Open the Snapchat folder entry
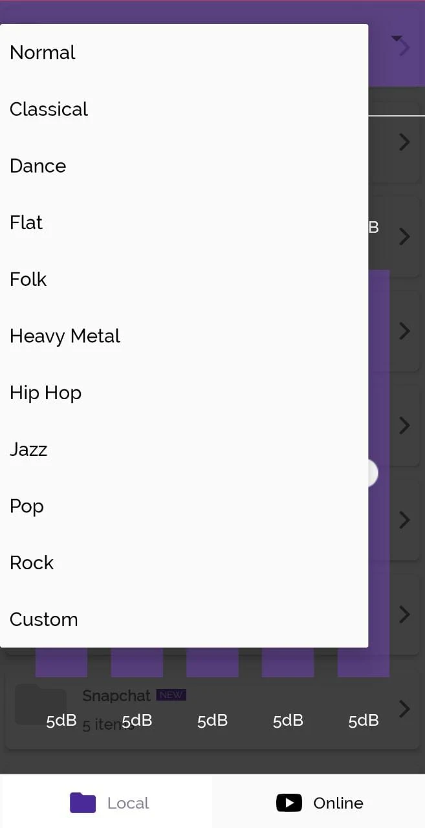 [x=116, y=696]
